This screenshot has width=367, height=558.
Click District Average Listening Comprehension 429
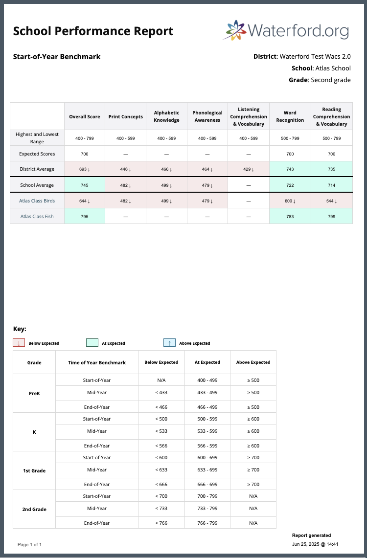pos(249,169)
